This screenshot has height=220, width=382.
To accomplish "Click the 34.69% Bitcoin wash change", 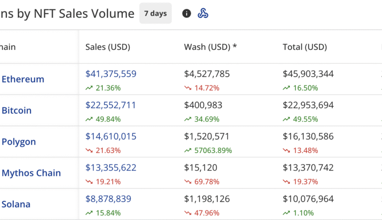I will click(202, 119).
